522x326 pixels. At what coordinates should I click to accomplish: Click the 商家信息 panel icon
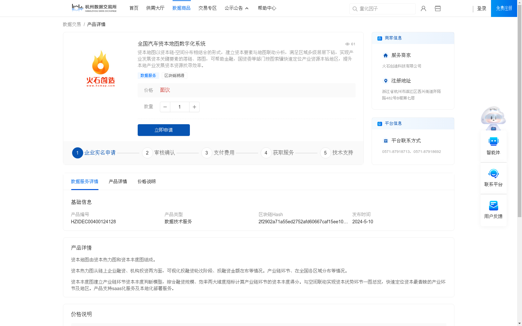point(380,38)
